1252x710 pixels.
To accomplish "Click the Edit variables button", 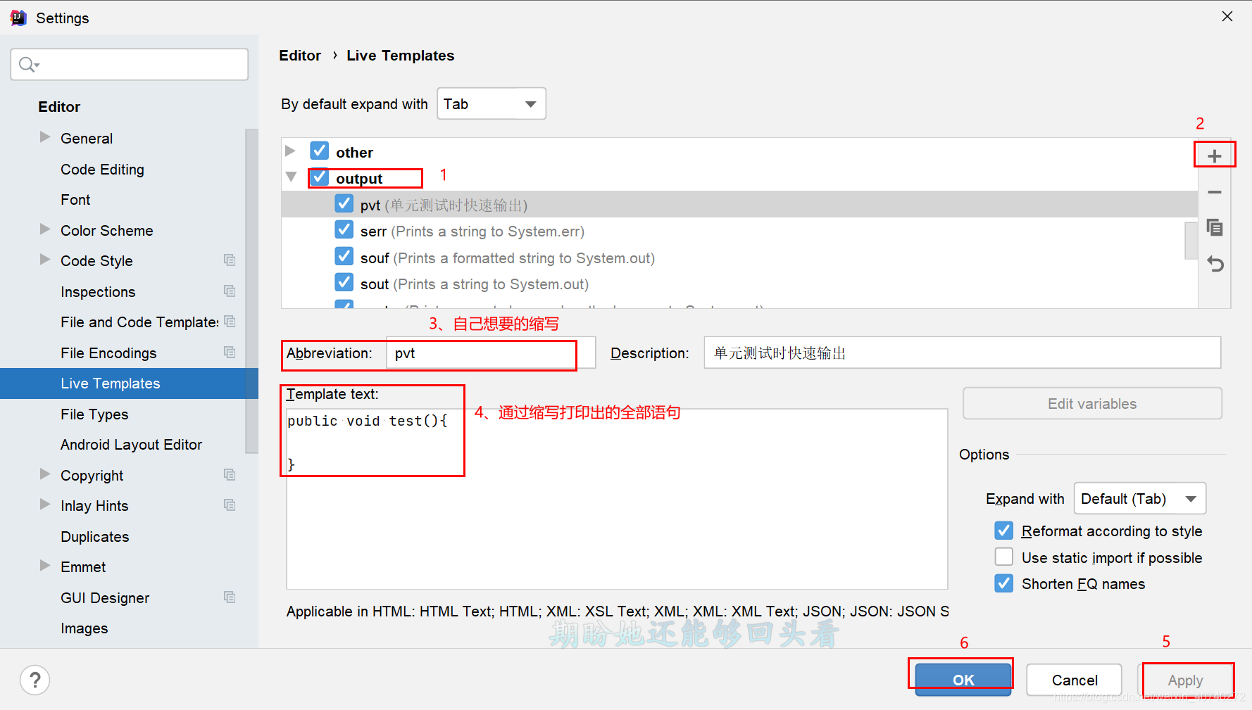I will tap(1092, 404).
